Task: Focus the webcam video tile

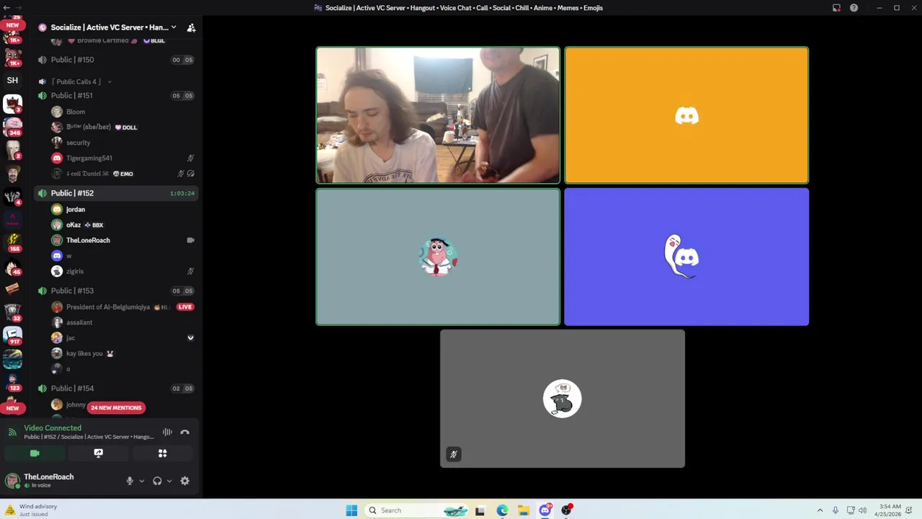Action: (438, 115)
